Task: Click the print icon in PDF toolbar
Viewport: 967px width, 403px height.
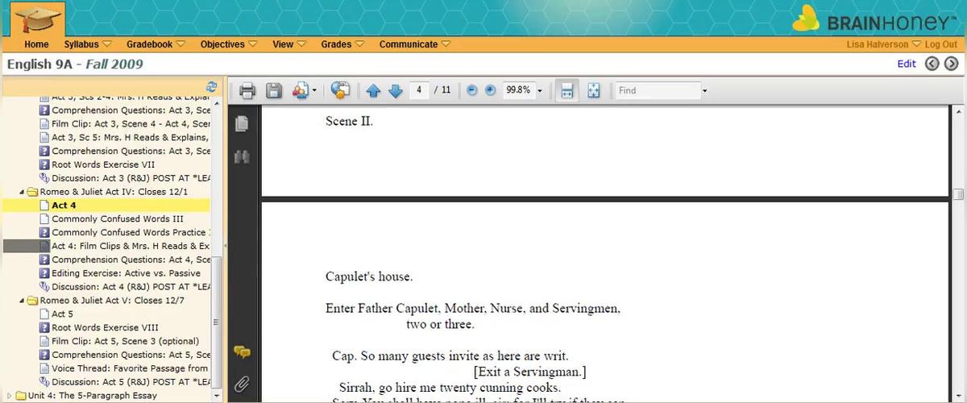Action: point(247,91)
